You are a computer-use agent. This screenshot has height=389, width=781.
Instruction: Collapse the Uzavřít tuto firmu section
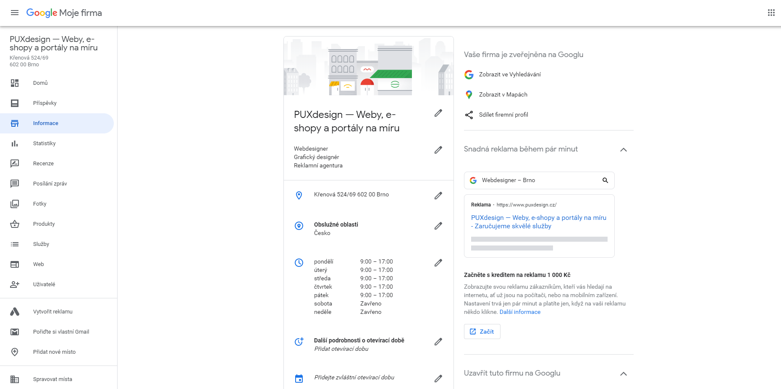pyautogui.click(x=624, y=374)
